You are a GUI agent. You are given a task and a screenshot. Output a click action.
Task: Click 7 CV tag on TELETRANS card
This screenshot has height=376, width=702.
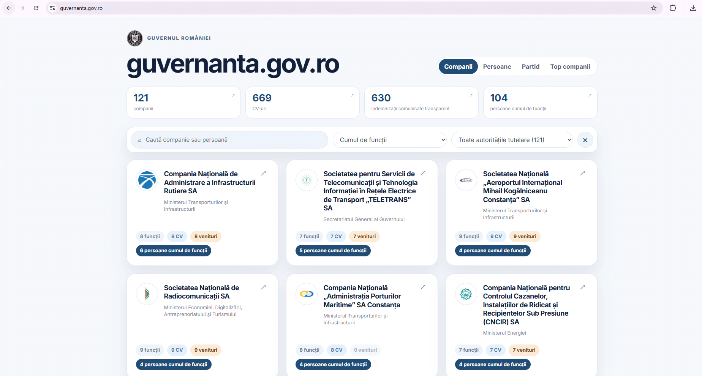click(x=336, y=236)
